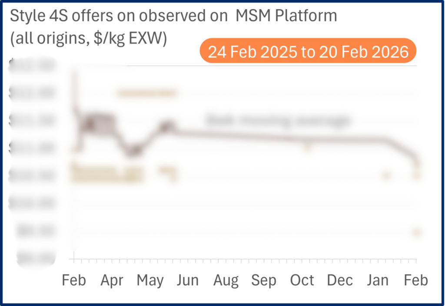Click the Jun month axis label
Image resolution: width=445 pixels, height=306 pixels.
(188, 280)
